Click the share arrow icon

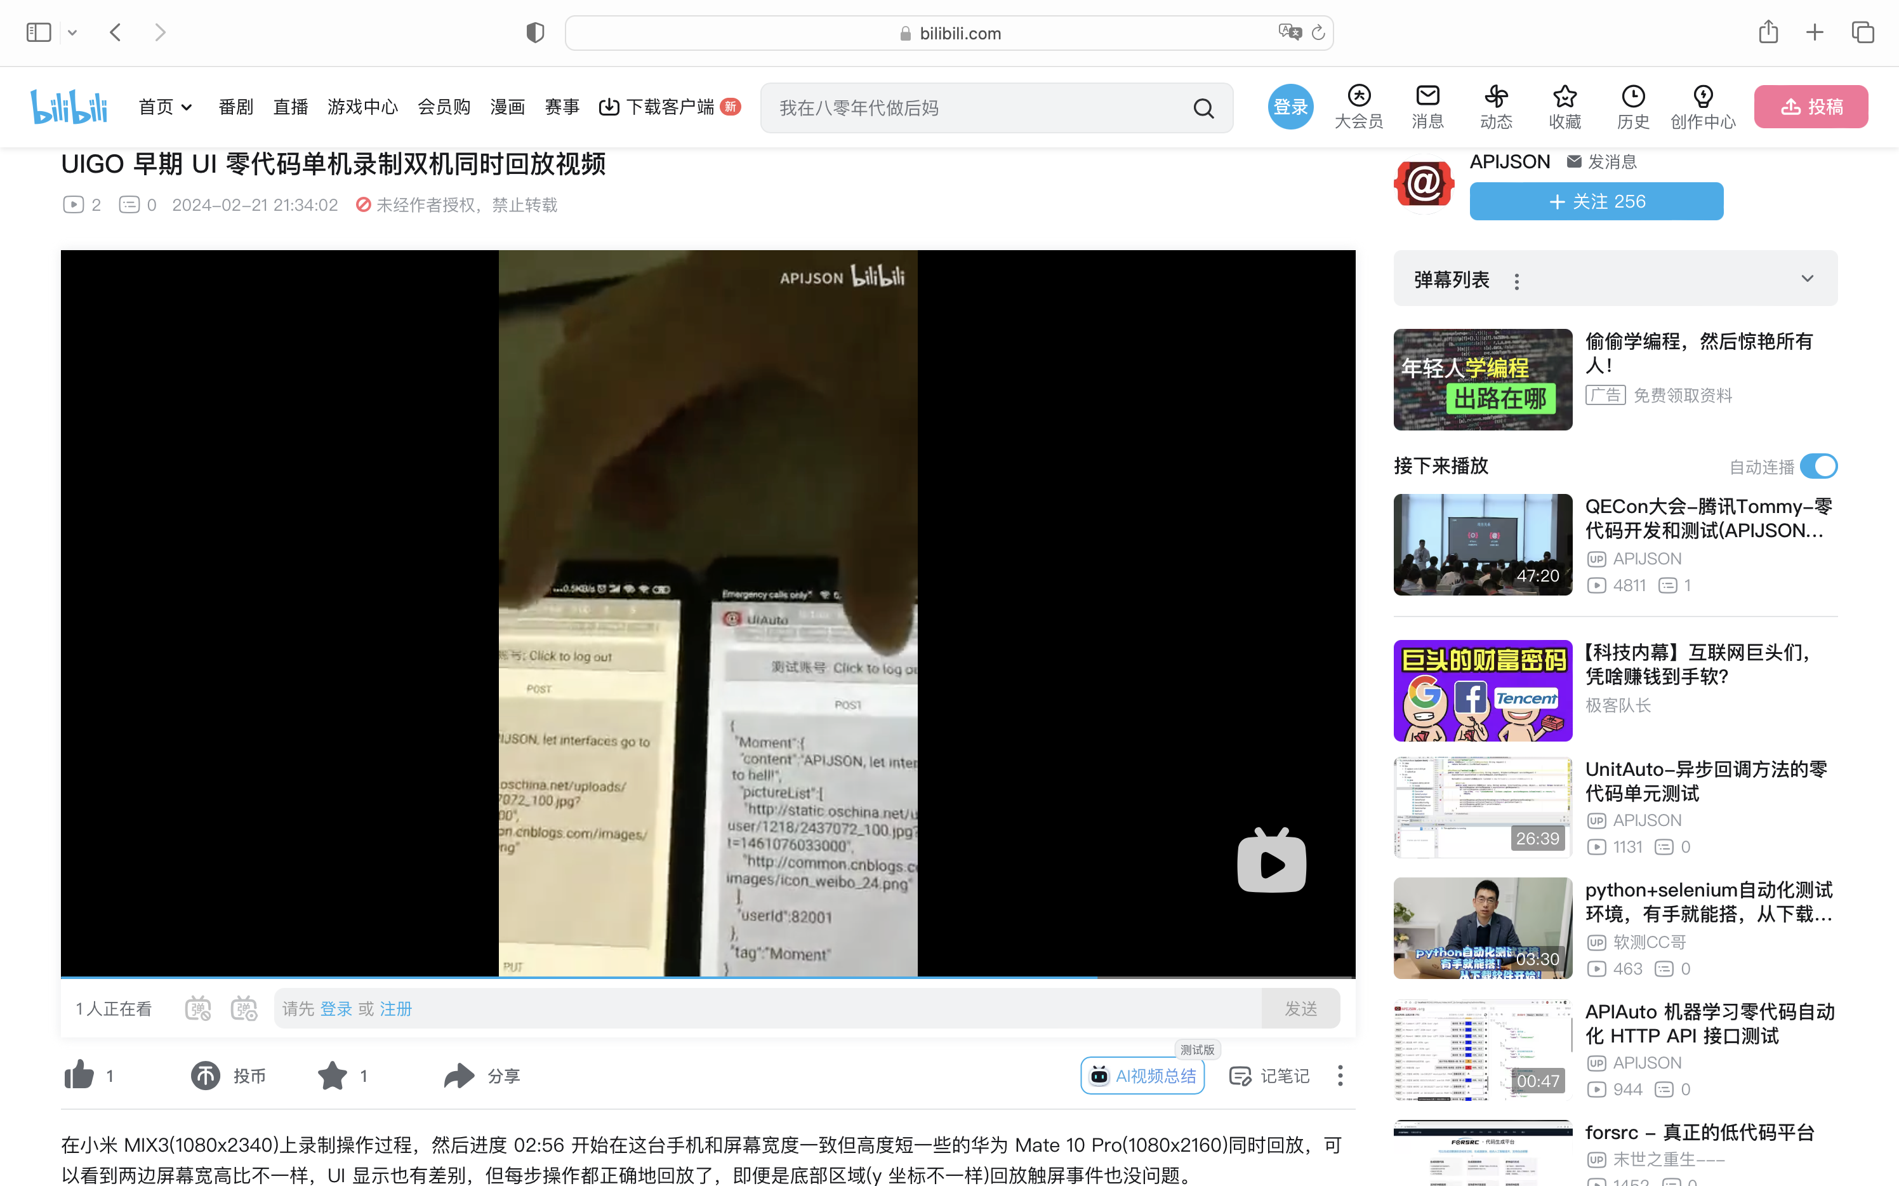click(459, 1076)
